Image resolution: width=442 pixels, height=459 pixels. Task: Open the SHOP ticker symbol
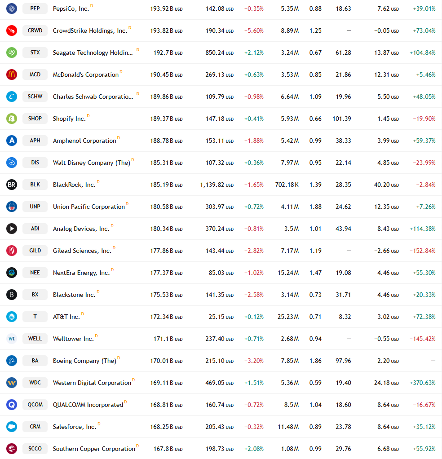(x=35, y=119)
